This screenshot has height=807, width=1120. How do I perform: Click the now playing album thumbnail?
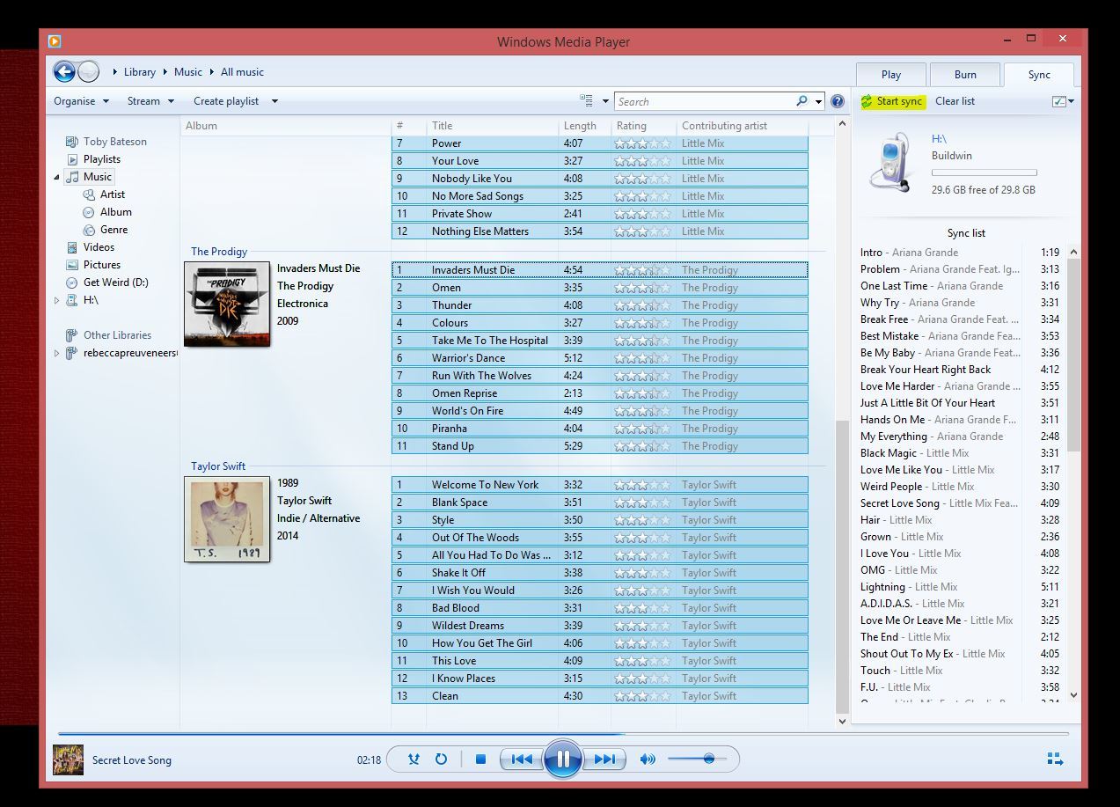click(69, 759)
